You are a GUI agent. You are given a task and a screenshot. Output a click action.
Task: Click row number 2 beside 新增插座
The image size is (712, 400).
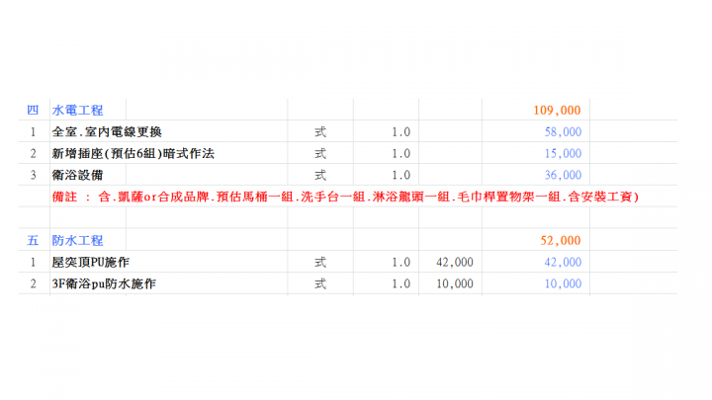click(34, 154)
